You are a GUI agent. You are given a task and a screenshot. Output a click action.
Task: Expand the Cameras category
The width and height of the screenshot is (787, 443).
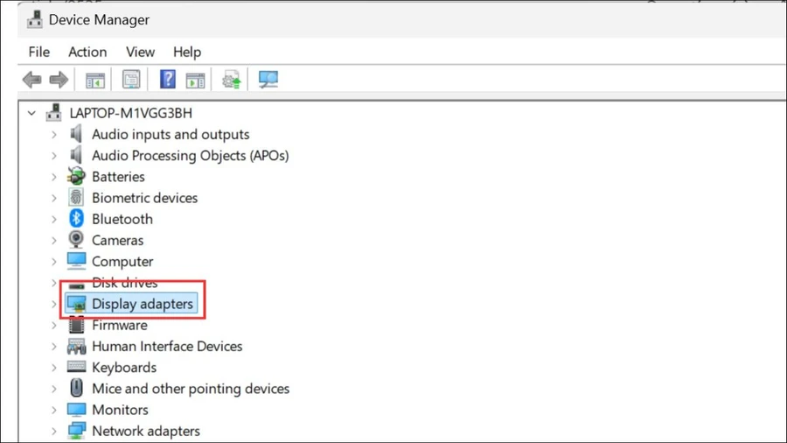pyautogui.click(x=54, y=240)
